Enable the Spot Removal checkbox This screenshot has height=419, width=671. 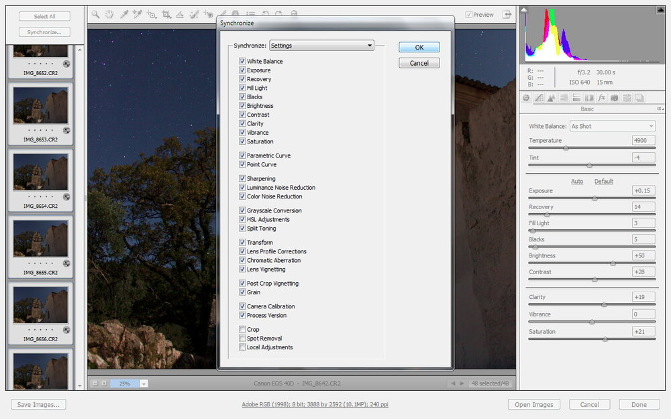coord(242,339)
